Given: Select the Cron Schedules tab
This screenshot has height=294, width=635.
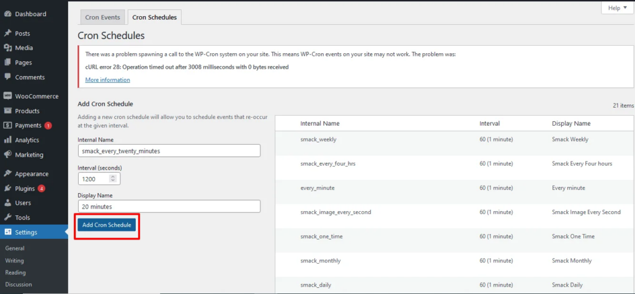Looking at the screenshot, I should [154, 17].
